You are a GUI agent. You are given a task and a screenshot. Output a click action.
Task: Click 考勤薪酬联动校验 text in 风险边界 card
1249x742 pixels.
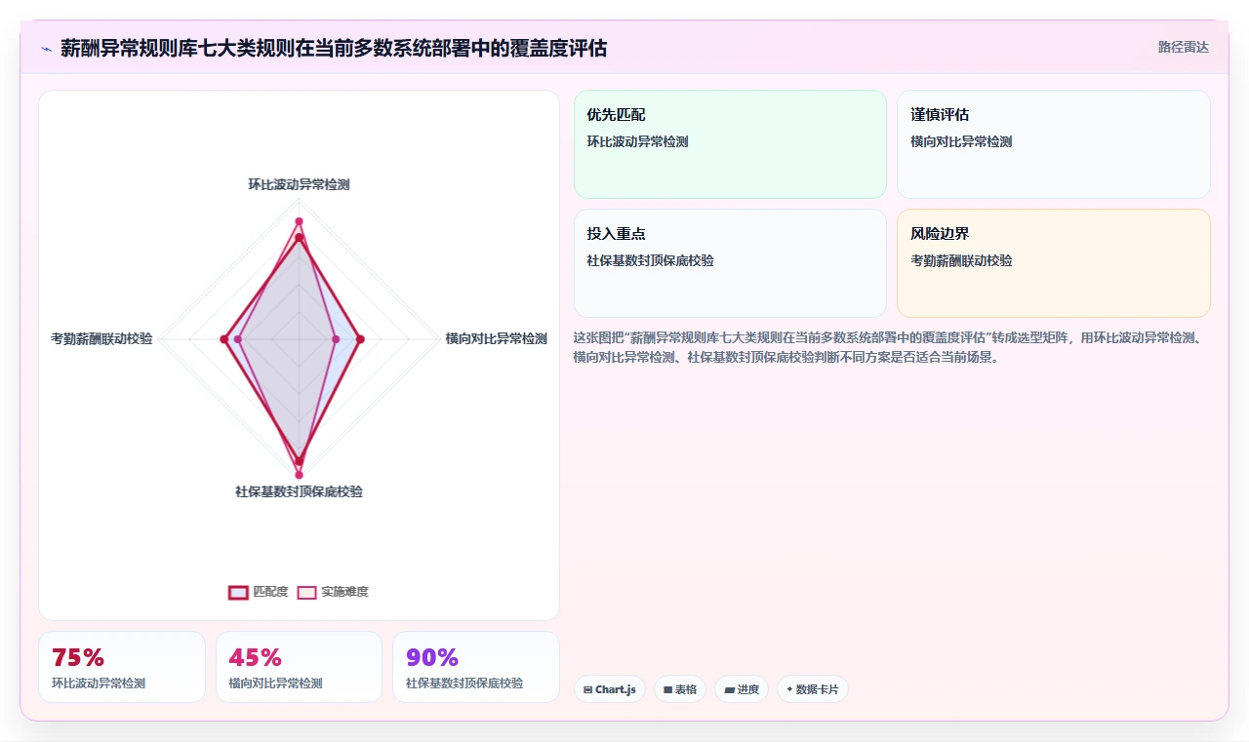(961, 261)
